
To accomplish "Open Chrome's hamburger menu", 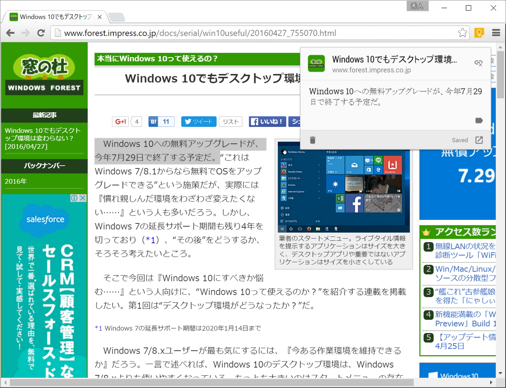I will pos(496,33).
